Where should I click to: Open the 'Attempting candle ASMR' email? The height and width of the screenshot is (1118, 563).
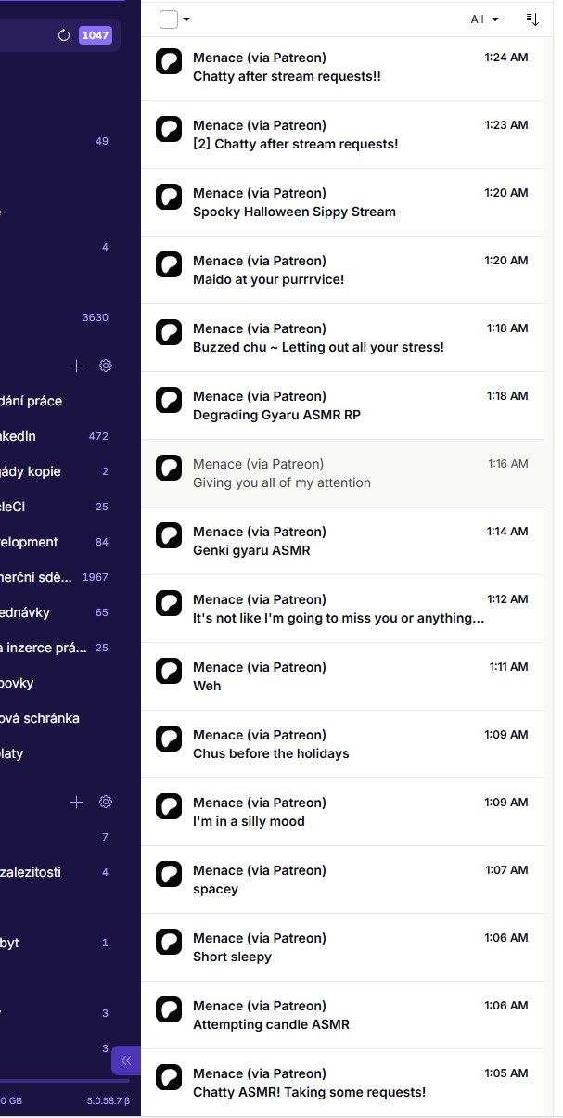tap(271, 1024)
